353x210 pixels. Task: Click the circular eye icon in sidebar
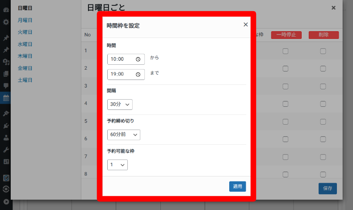tap(6, 189)
